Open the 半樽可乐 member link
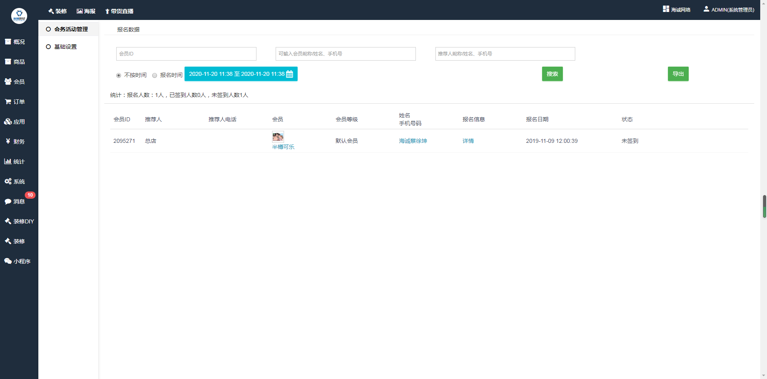This screenshot has width=767, height=379. click(283, 147)
